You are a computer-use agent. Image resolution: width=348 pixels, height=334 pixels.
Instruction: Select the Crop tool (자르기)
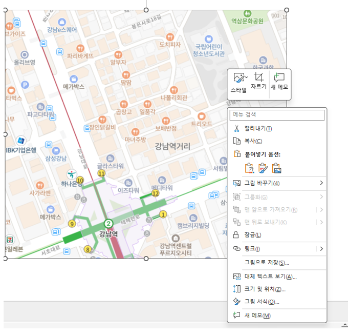point(258,81)
